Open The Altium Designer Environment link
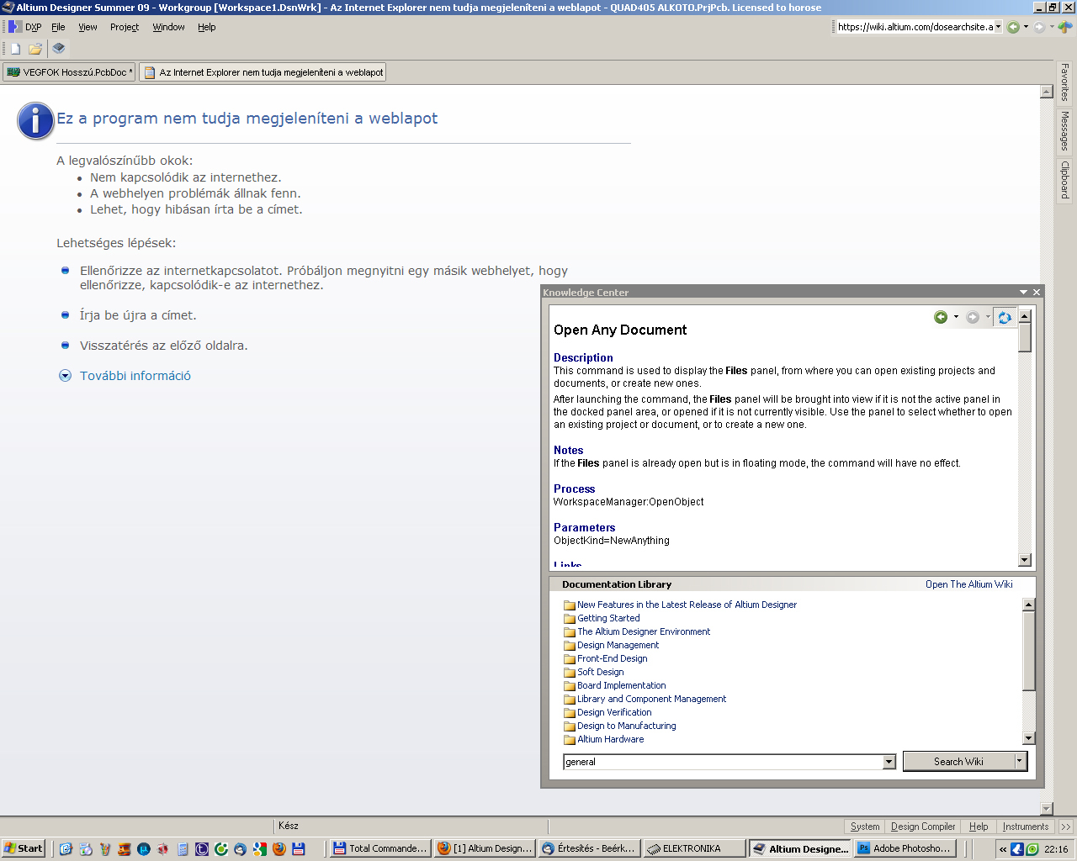 pyautogui.click(x=644, y=631)
